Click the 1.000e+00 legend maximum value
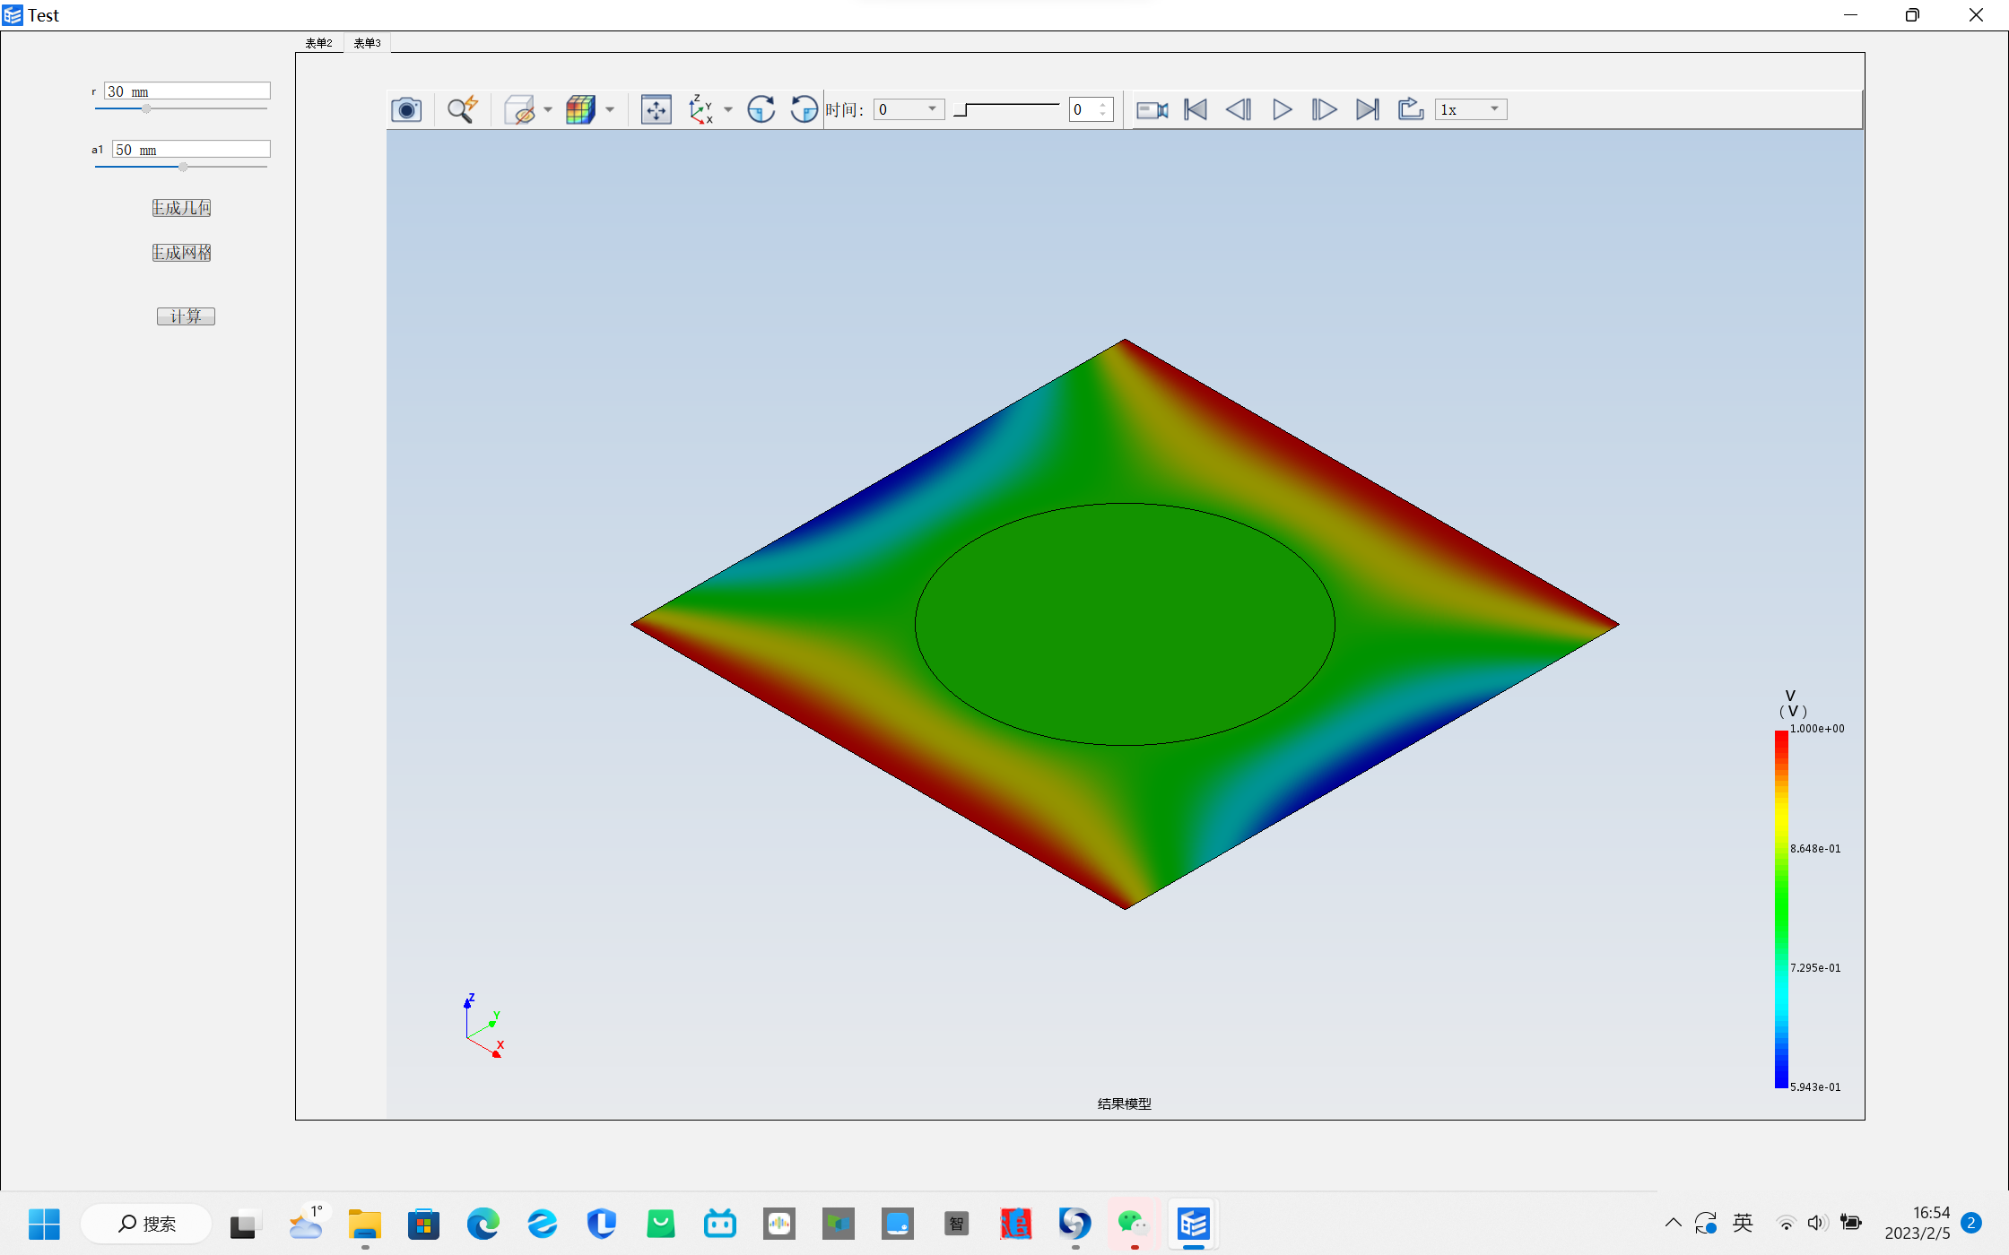Viewport: 2009px width, 1255px height. pos(1817,729)
